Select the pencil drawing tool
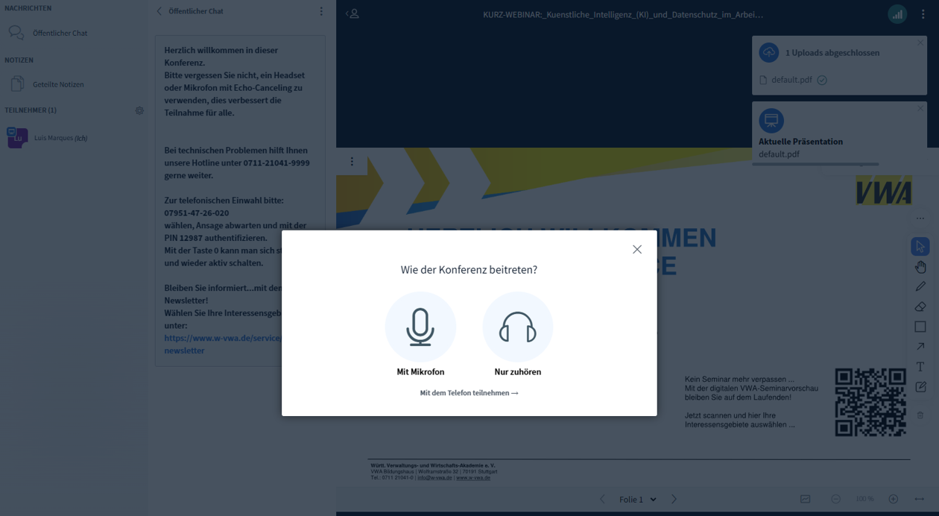 [x=920, y=287]
